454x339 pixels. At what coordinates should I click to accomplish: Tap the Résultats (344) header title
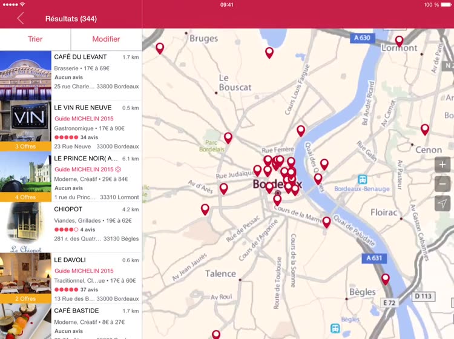tap(71, 19)
